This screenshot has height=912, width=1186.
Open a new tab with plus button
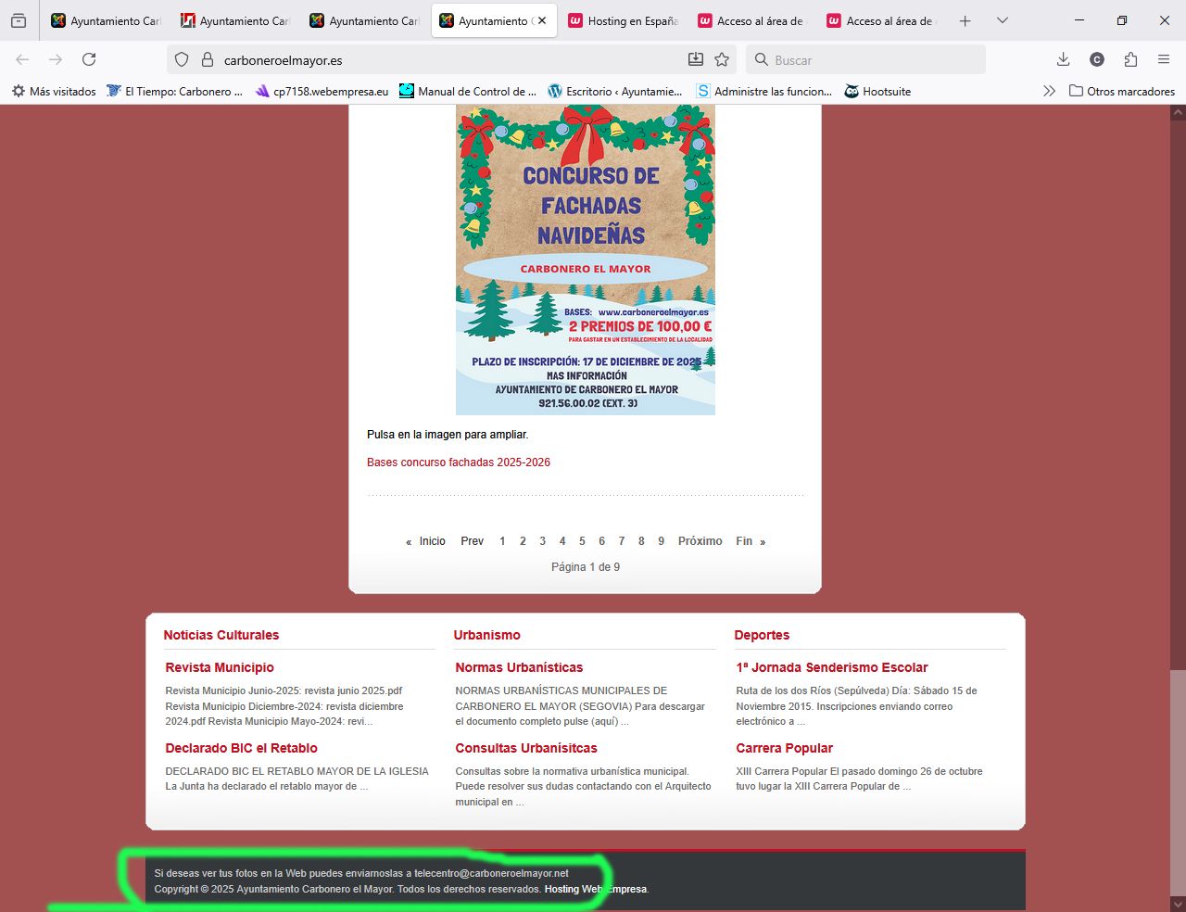click(x=965, y=20)
